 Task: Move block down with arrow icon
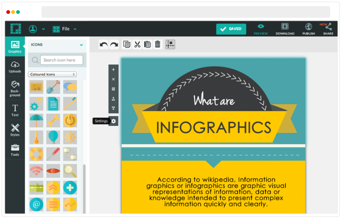[113, 108]
